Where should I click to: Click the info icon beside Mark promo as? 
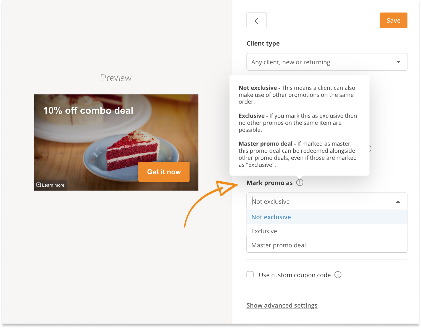point(300,182)
